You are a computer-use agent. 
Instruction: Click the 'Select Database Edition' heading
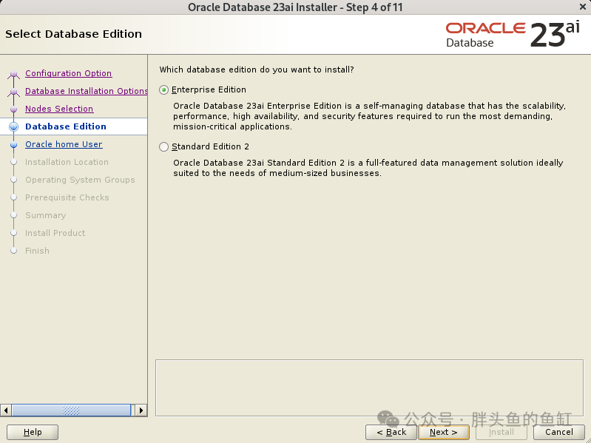[x=73, y=34]
